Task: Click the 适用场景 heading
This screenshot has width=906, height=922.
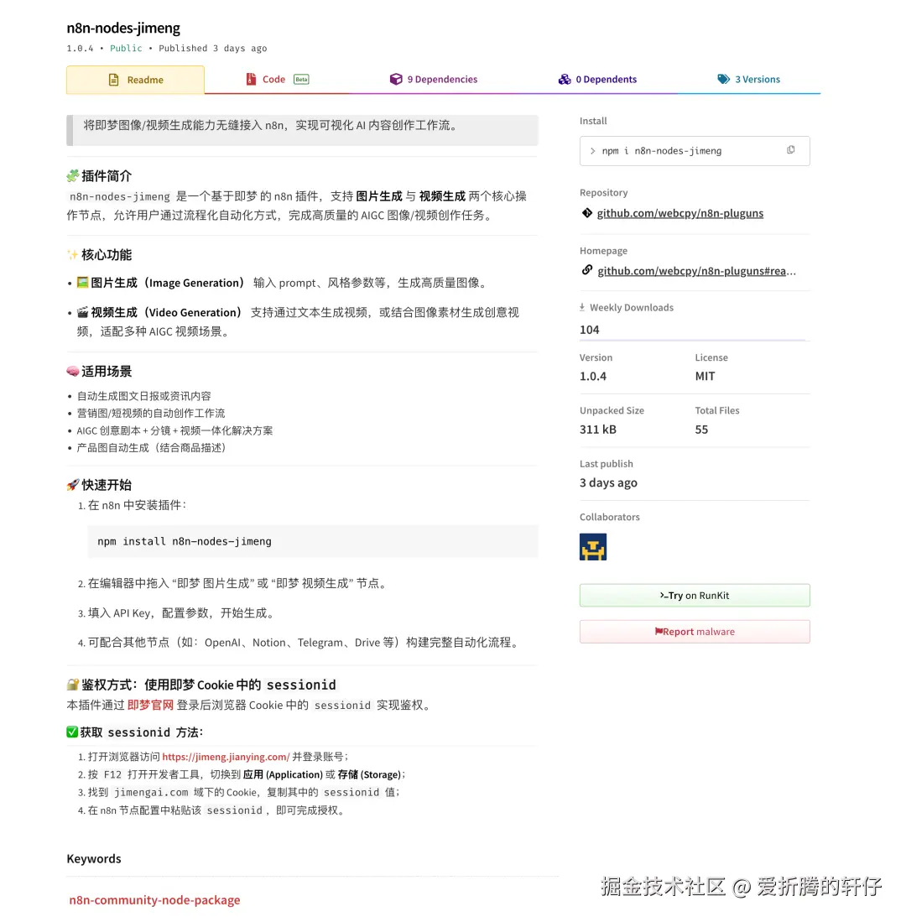Action: click(107, 371)
